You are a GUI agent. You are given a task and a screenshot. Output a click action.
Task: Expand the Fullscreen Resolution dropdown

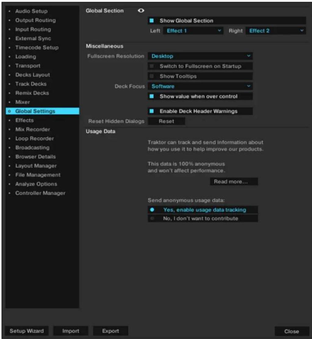[200, 56]
